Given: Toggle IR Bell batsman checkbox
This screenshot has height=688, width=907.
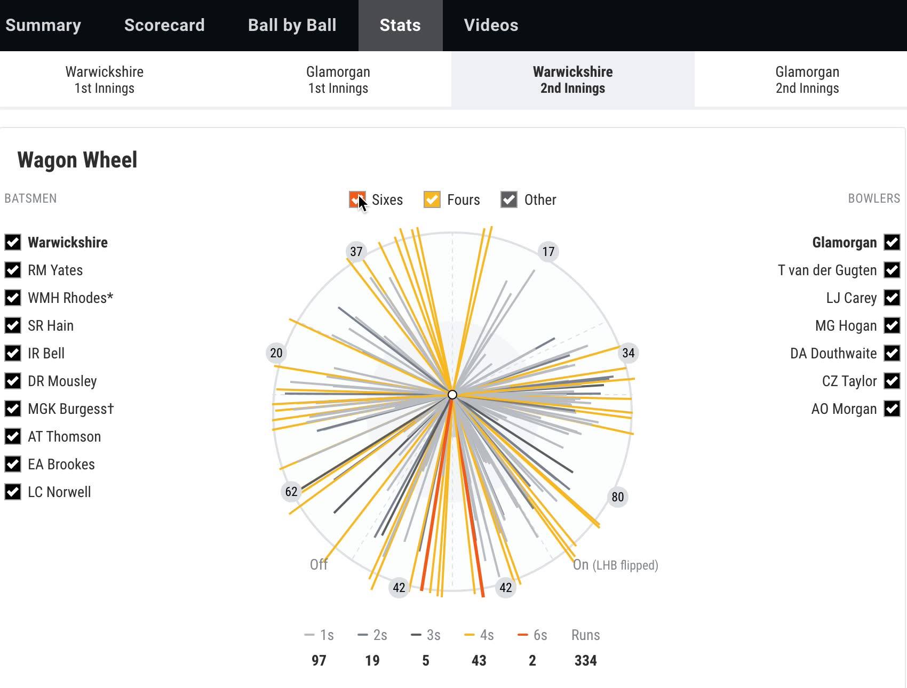Looking at the screenshot, I should (13, 353).
